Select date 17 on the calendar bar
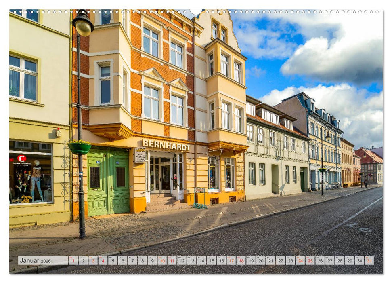This screenshot has height=283, width=392. click(231, 261)
